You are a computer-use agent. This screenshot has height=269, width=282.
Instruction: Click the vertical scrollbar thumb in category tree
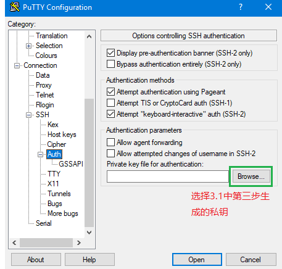89,162
